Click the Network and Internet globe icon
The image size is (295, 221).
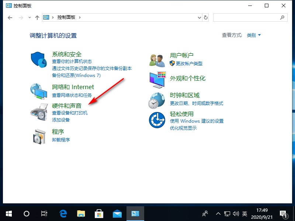pyautogui.click(x=39, y=92)
